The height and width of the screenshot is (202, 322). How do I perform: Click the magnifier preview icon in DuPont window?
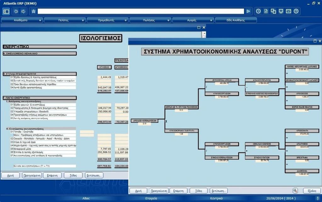click(295, 191)
